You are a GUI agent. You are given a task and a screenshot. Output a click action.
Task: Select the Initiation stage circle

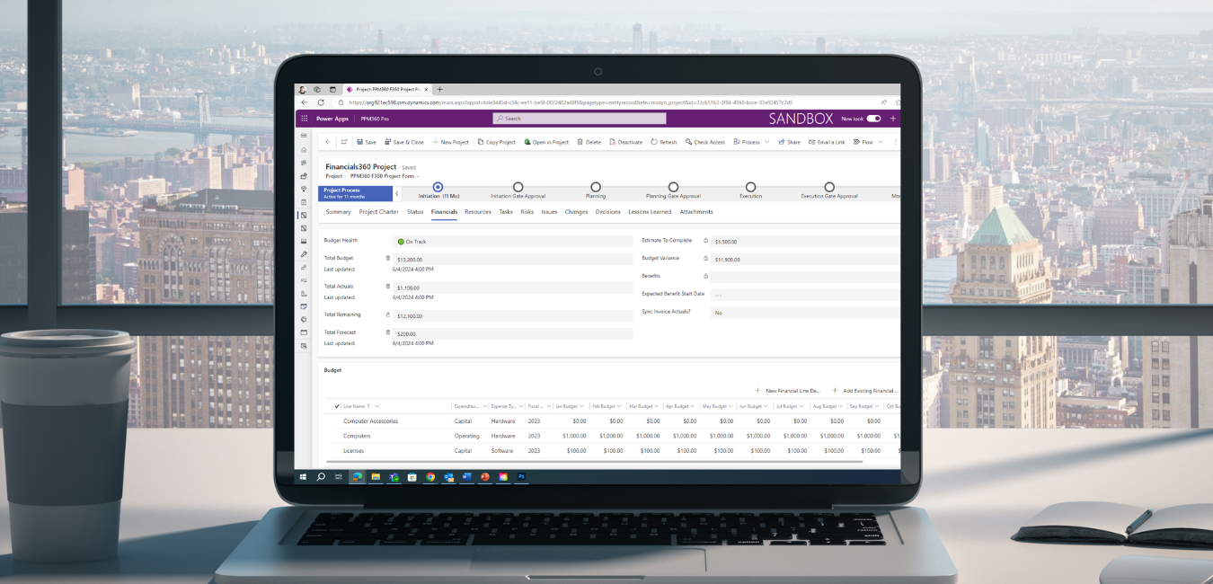pyautogui.click(x=438, y=187)
